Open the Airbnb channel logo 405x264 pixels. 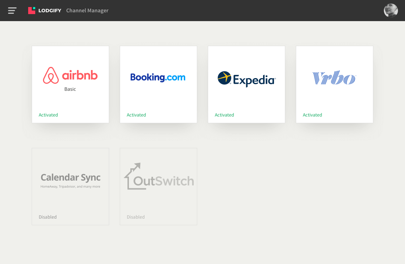click(70, 75)
